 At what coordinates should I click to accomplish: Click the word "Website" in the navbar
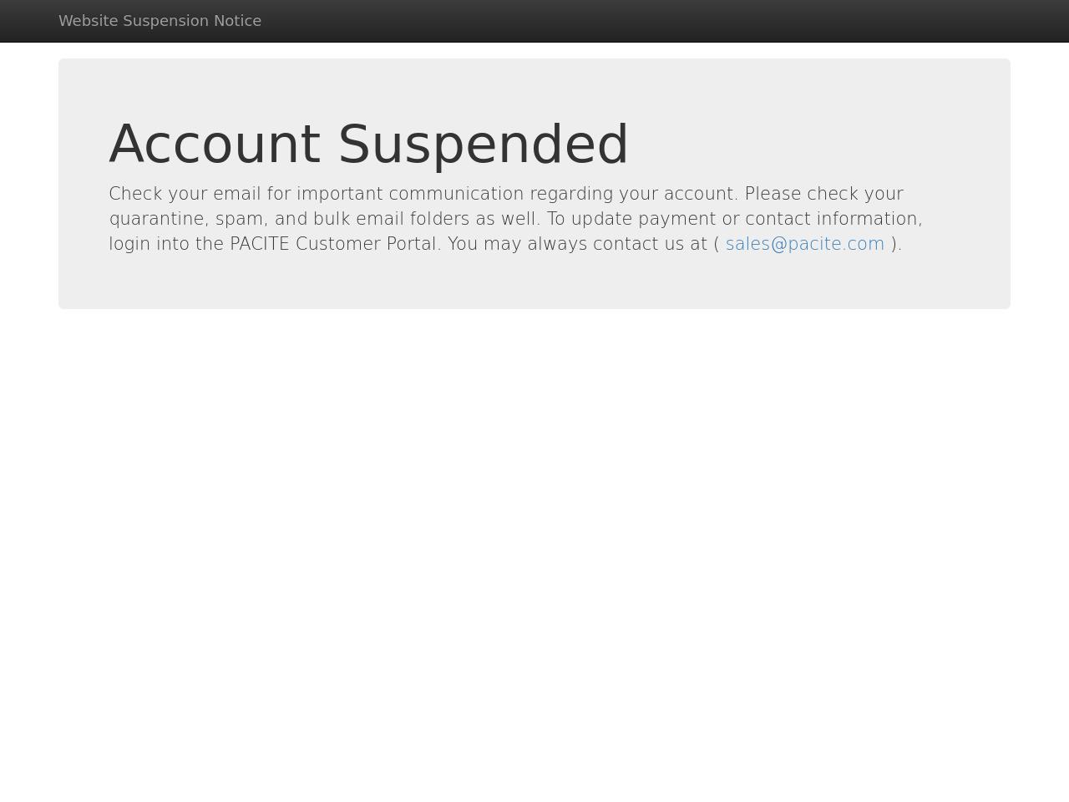point(88,21)
